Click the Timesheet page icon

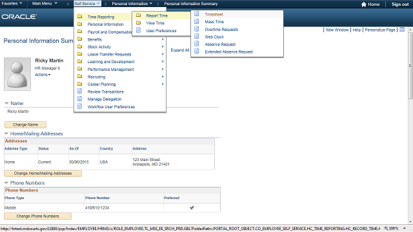[x=196, y=14]
